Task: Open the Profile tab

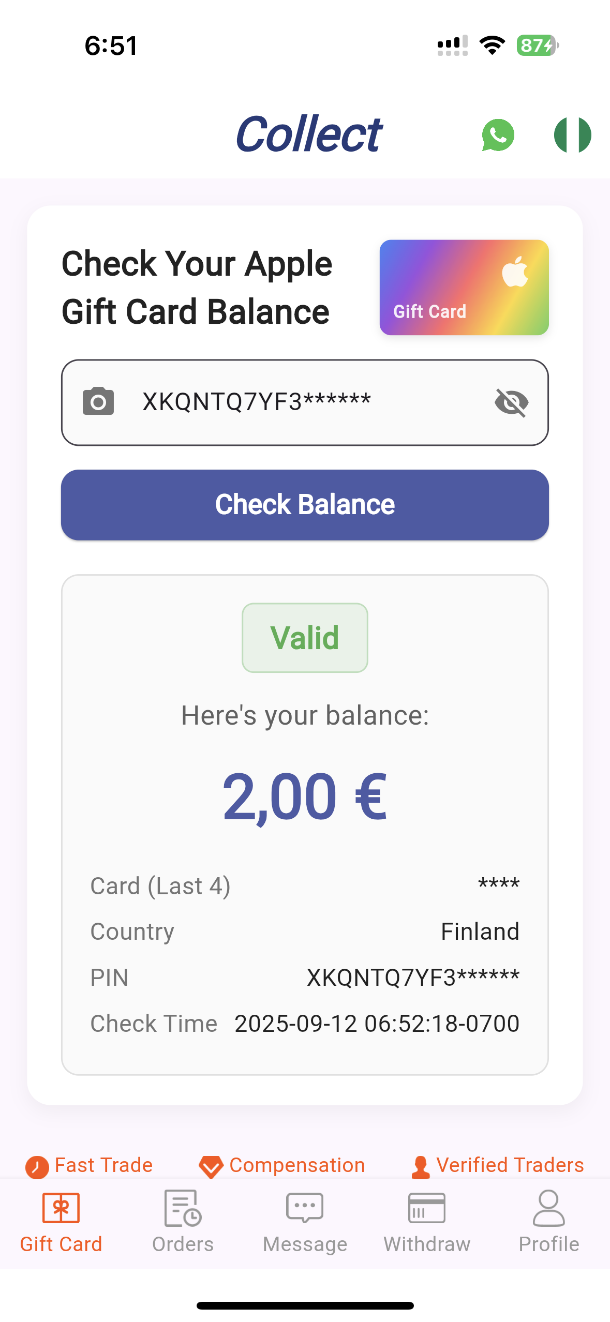Action: (x=549, y=1223)
